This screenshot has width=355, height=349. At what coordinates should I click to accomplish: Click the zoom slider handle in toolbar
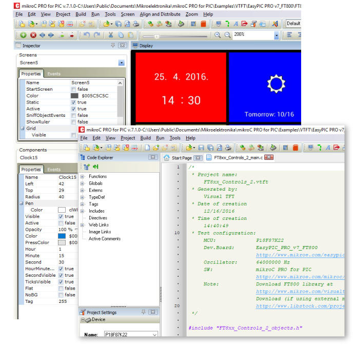[x=157, y=36]
